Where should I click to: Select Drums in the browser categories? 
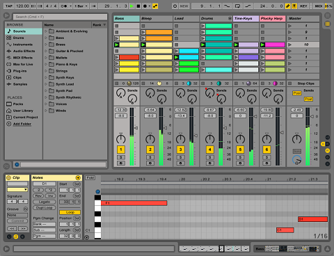tap(23, 38)
